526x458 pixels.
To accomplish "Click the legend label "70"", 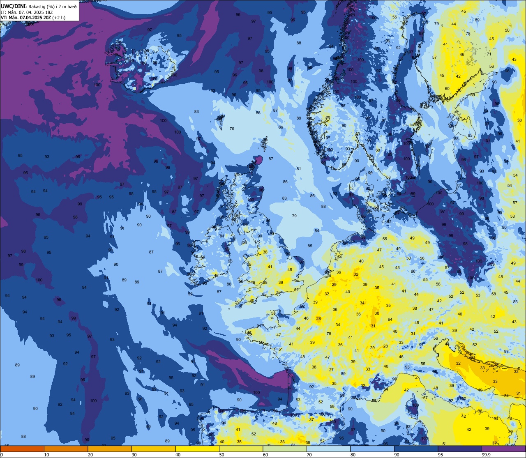I will (309, 455).
